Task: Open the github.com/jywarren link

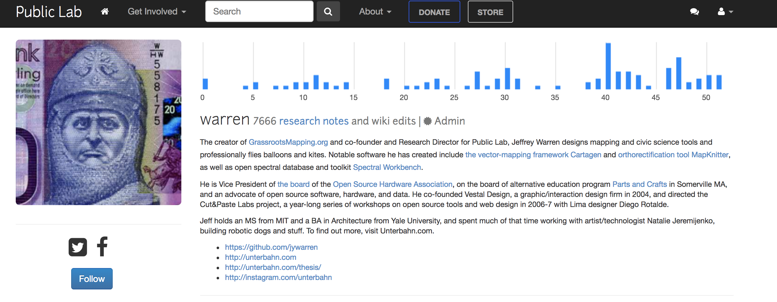Action: point(271,247)
